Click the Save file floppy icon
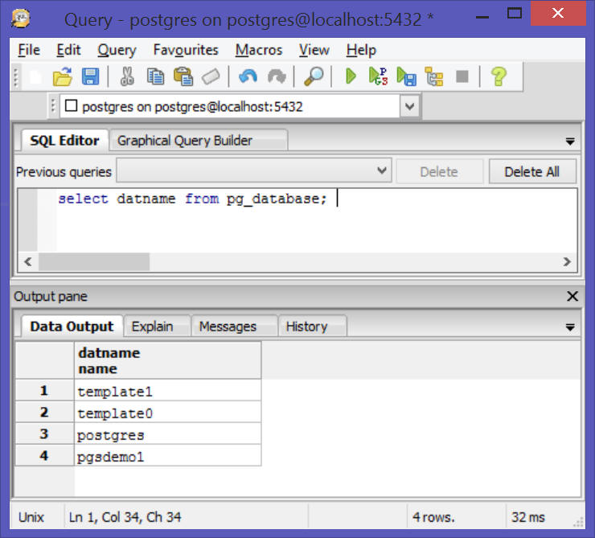Viewport: 595px width, 538px height. [90, 76]
